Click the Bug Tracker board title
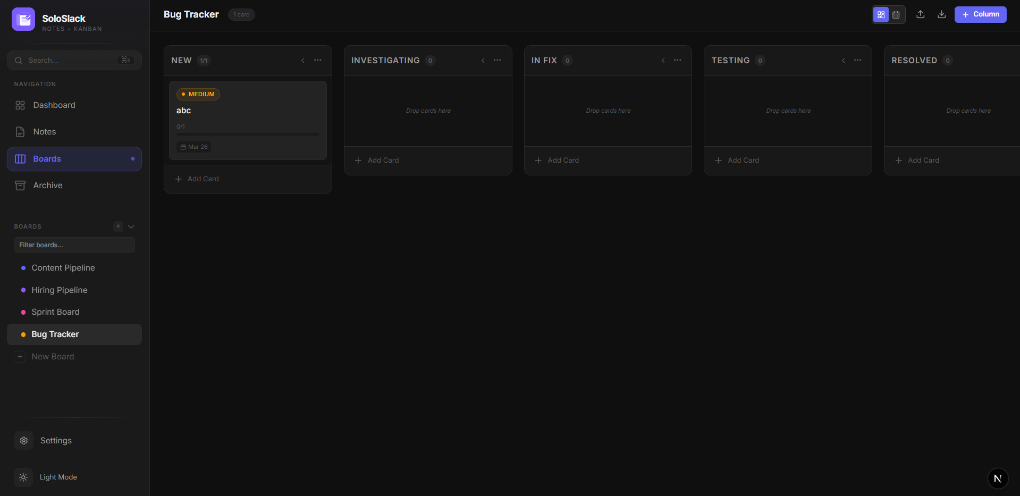The height and width of the screenshot is (496, 1020). tap(191, 14)
